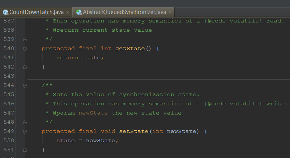Click the newState parameter in the Javadoc
The width and height of the screenshot is (290, 158).
(93, 113)
